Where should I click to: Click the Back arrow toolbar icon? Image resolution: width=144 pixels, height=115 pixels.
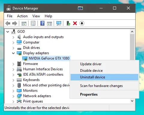pos(8,24)
